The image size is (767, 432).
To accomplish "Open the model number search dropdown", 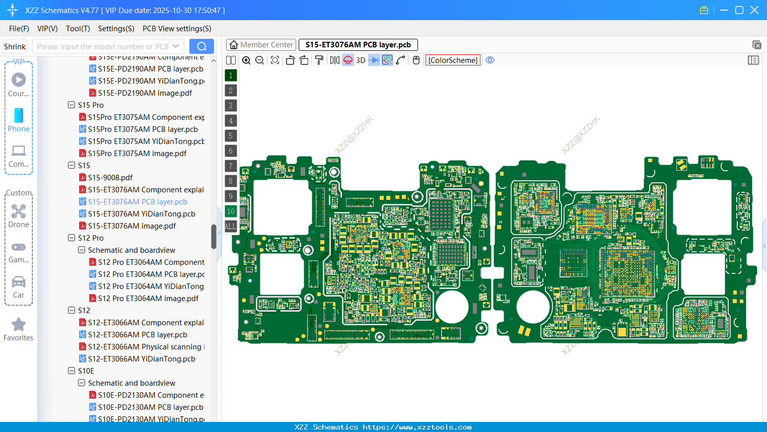I will (x=175, y=46).
